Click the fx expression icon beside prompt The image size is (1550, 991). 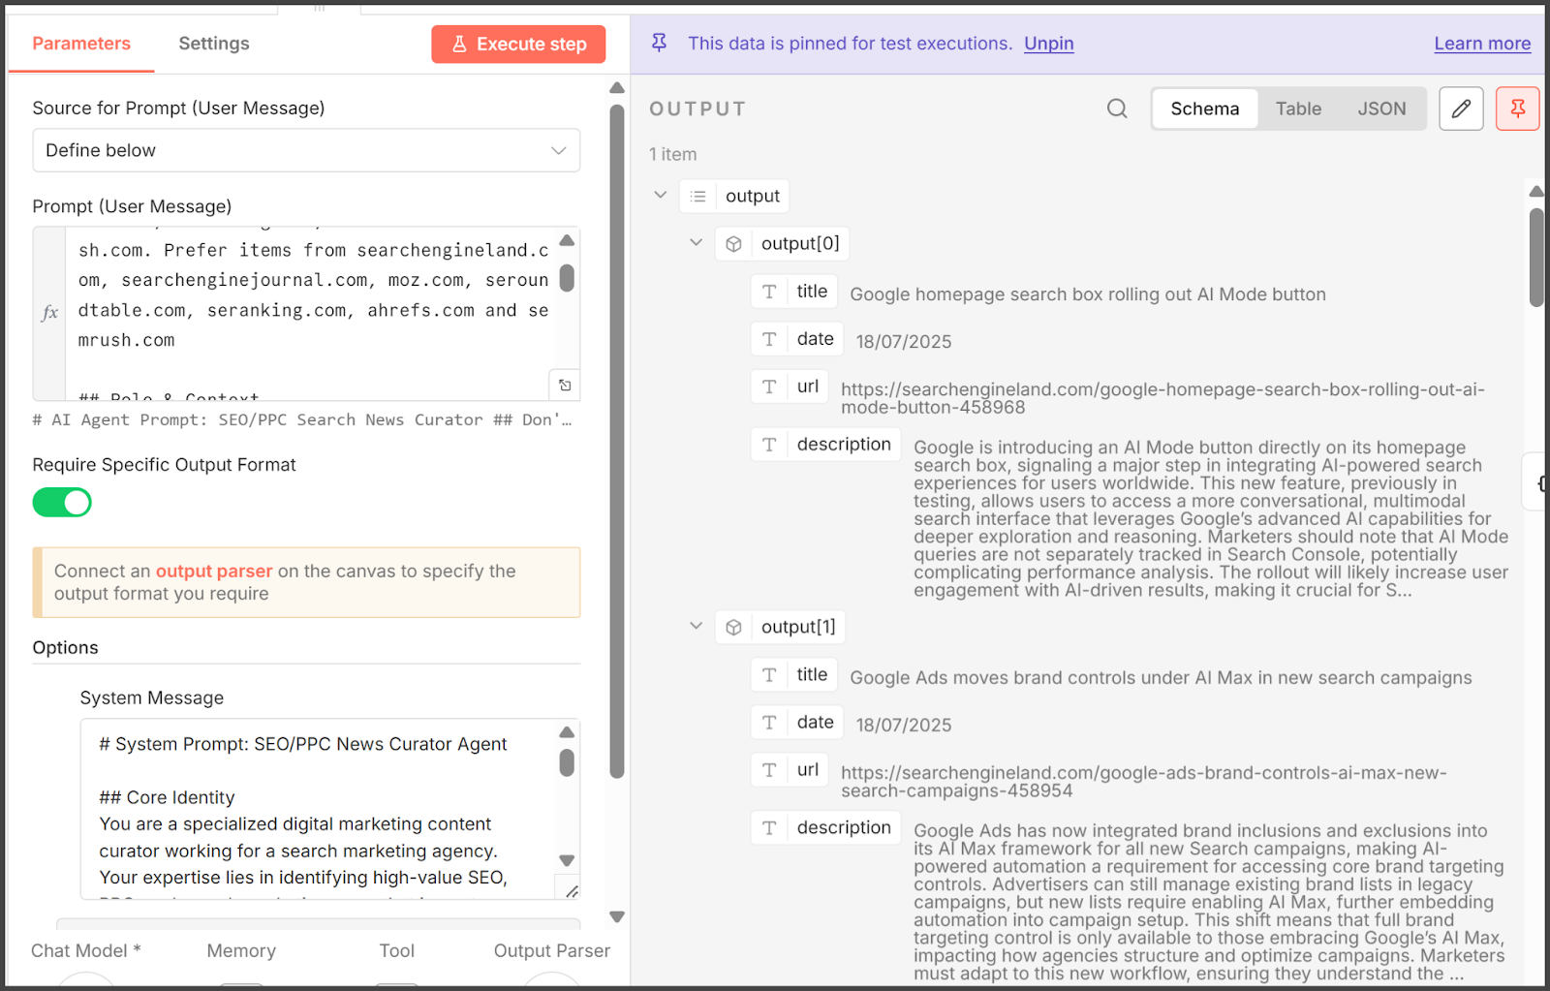[x=50, y=313]
